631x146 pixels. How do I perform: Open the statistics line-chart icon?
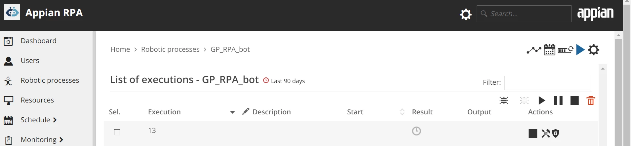click(x=534, y=50)
